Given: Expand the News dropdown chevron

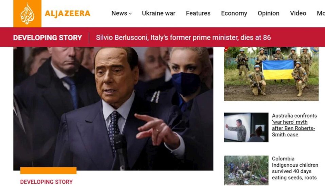Looking at the screenshot, I should (x=130, y=14).
